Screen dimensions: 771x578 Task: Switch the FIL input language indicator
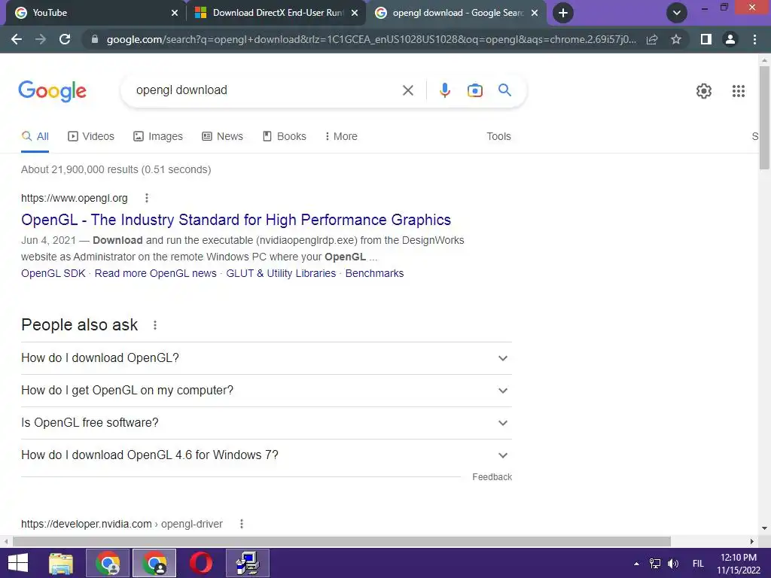coord(698,563)
